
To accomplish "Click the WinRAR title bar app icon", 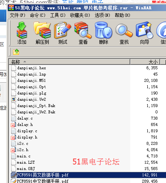I will click(11, 8).
